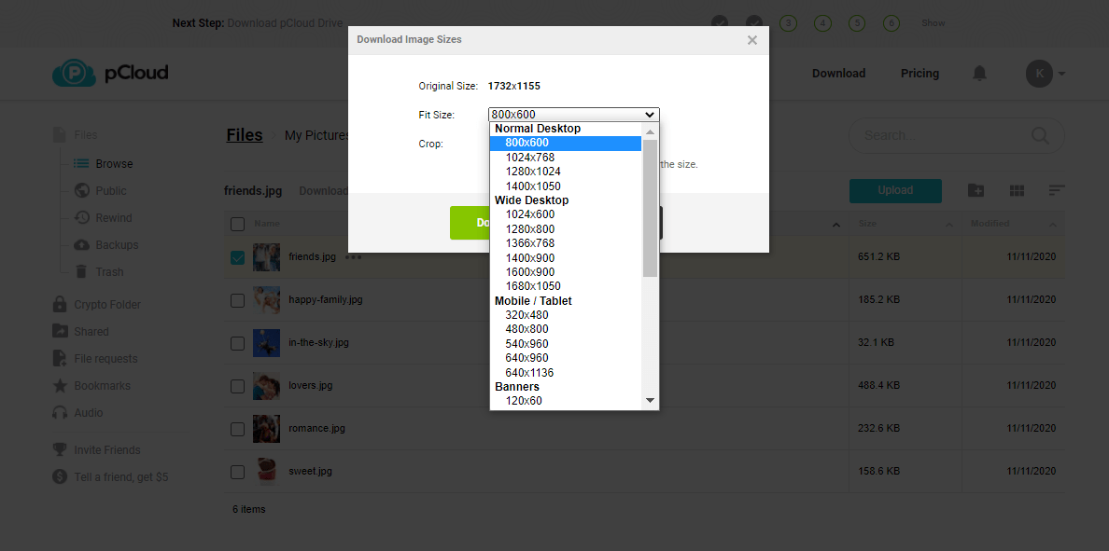Sort by the Size column arrow

tap(949, 225)
